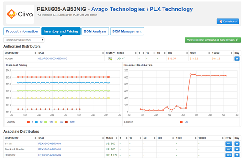Screen dimensions: 245x164
Task: Switch to the Product Information tab
Action: (x=22, y=31)
